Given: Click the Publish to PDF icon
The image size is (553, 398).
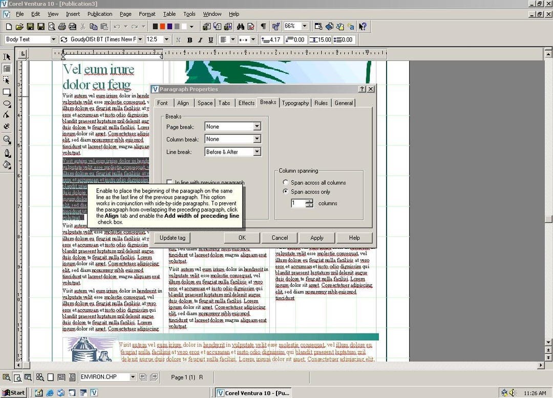Looking at the screenshot, I should tap(73, 27).
